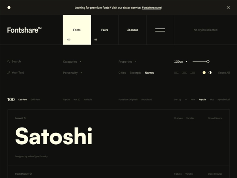
Task: Switch to the Pairs tab
Action: (x=104, y=30)
